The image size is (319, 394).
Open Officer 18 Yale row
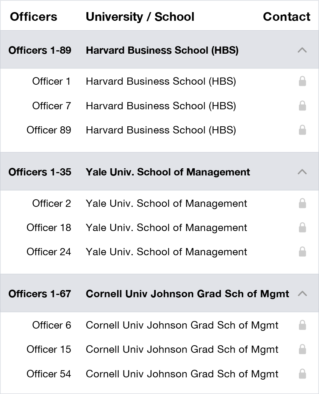coord(159,227)
